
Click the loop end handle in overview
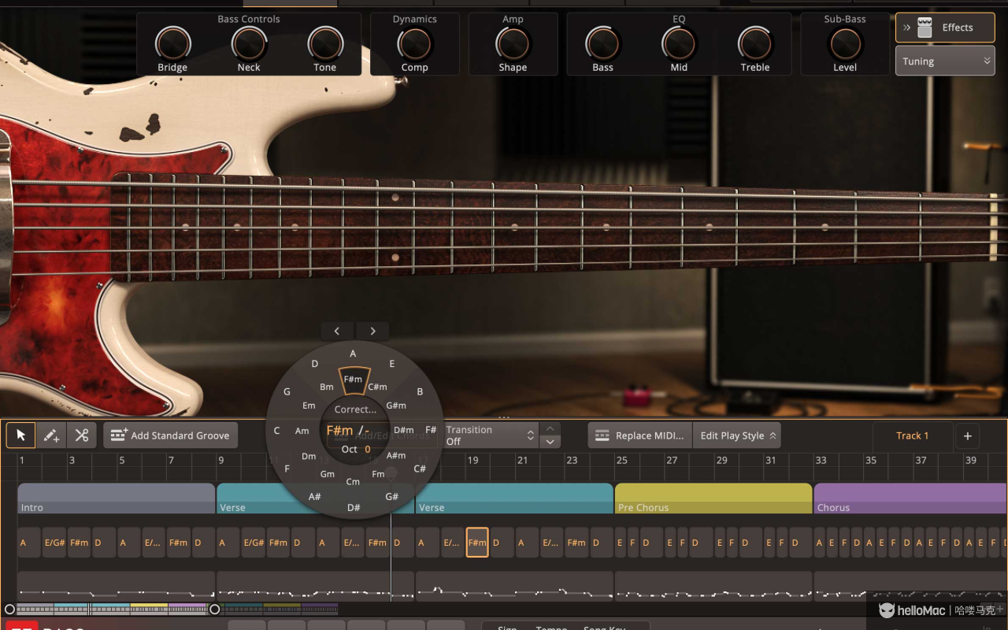point(214,610)
